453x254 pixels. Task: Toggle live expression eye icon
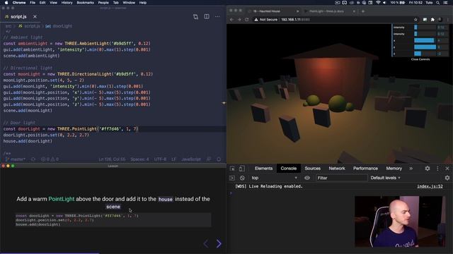click(x=307, y=178)
